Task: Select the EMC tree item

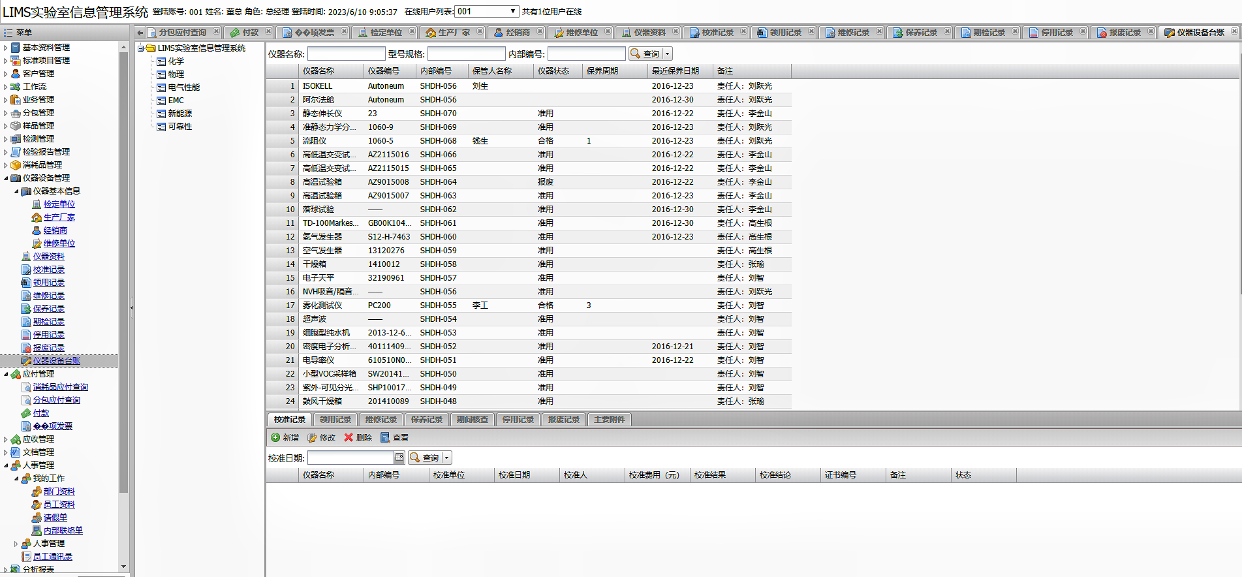Action: click(x=176, y=101)
